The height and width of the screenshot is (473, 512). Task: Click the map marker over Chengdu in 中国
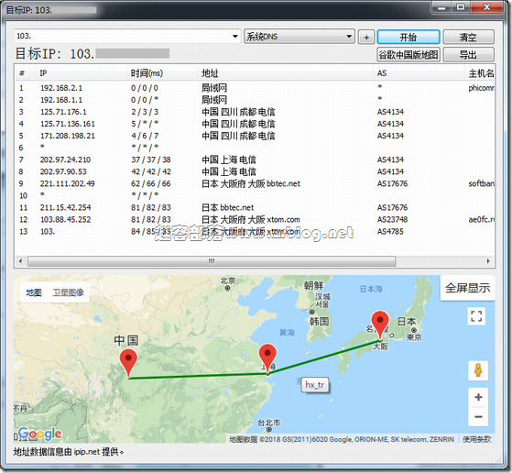(128, 363)
